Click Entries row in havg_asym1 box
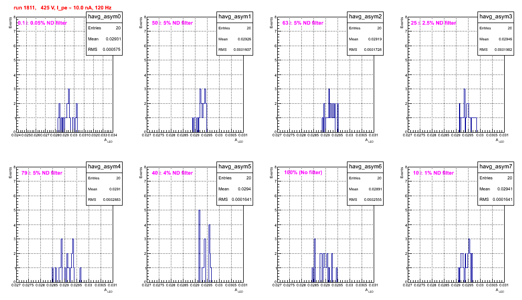This screenshot has width=522, height=300. (235, 28)
